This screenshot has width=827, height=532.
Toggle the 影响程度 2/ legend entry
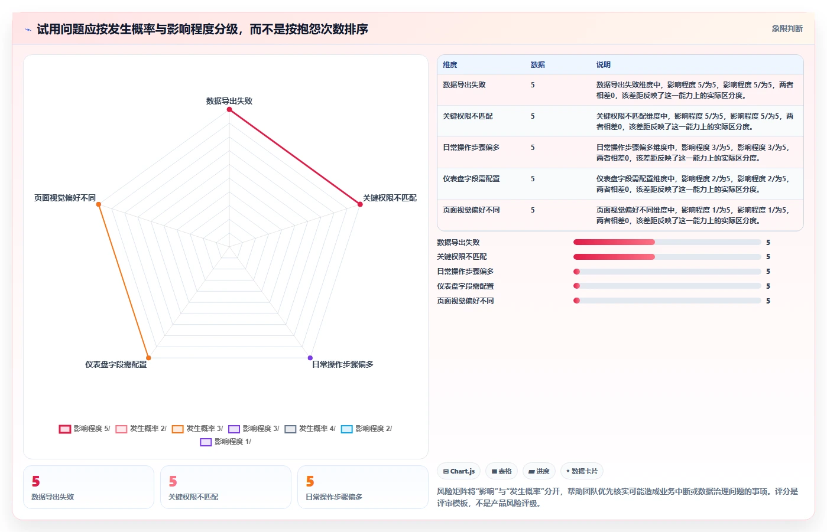click(367, 429)
